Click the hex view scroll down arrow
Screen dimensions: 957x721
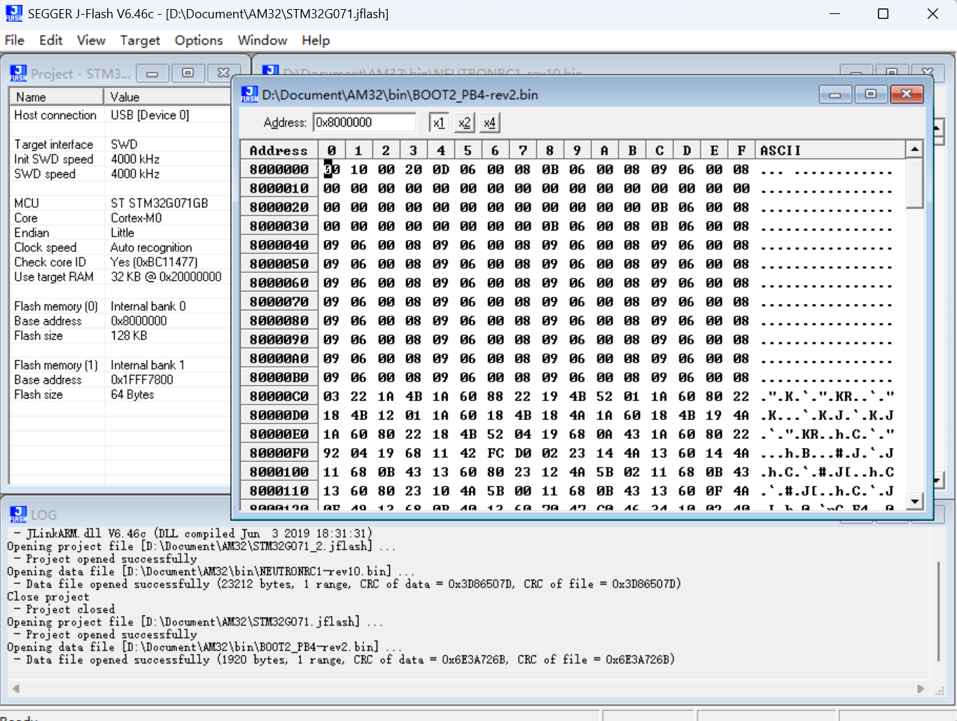coord(914,501)
